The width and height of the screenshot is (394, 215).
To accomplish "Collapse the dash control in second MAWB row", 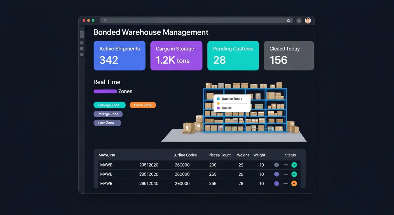I will pyautogui.click(x=285, y=174).
